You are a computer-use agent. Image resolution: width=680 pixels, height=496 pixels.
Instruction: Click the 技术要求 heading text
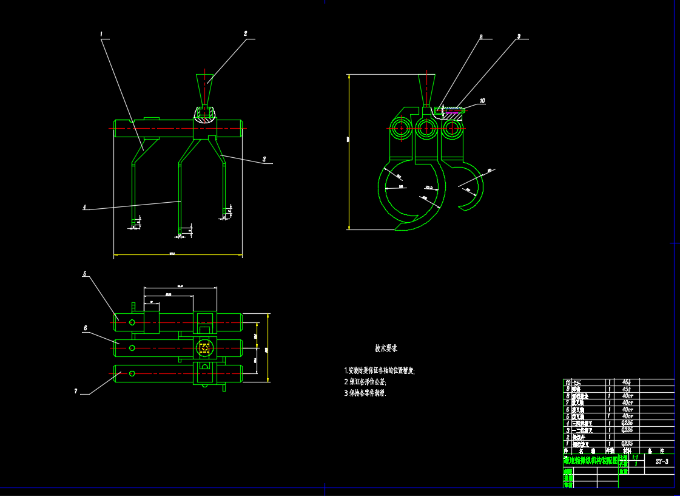(x=386, y=348)
